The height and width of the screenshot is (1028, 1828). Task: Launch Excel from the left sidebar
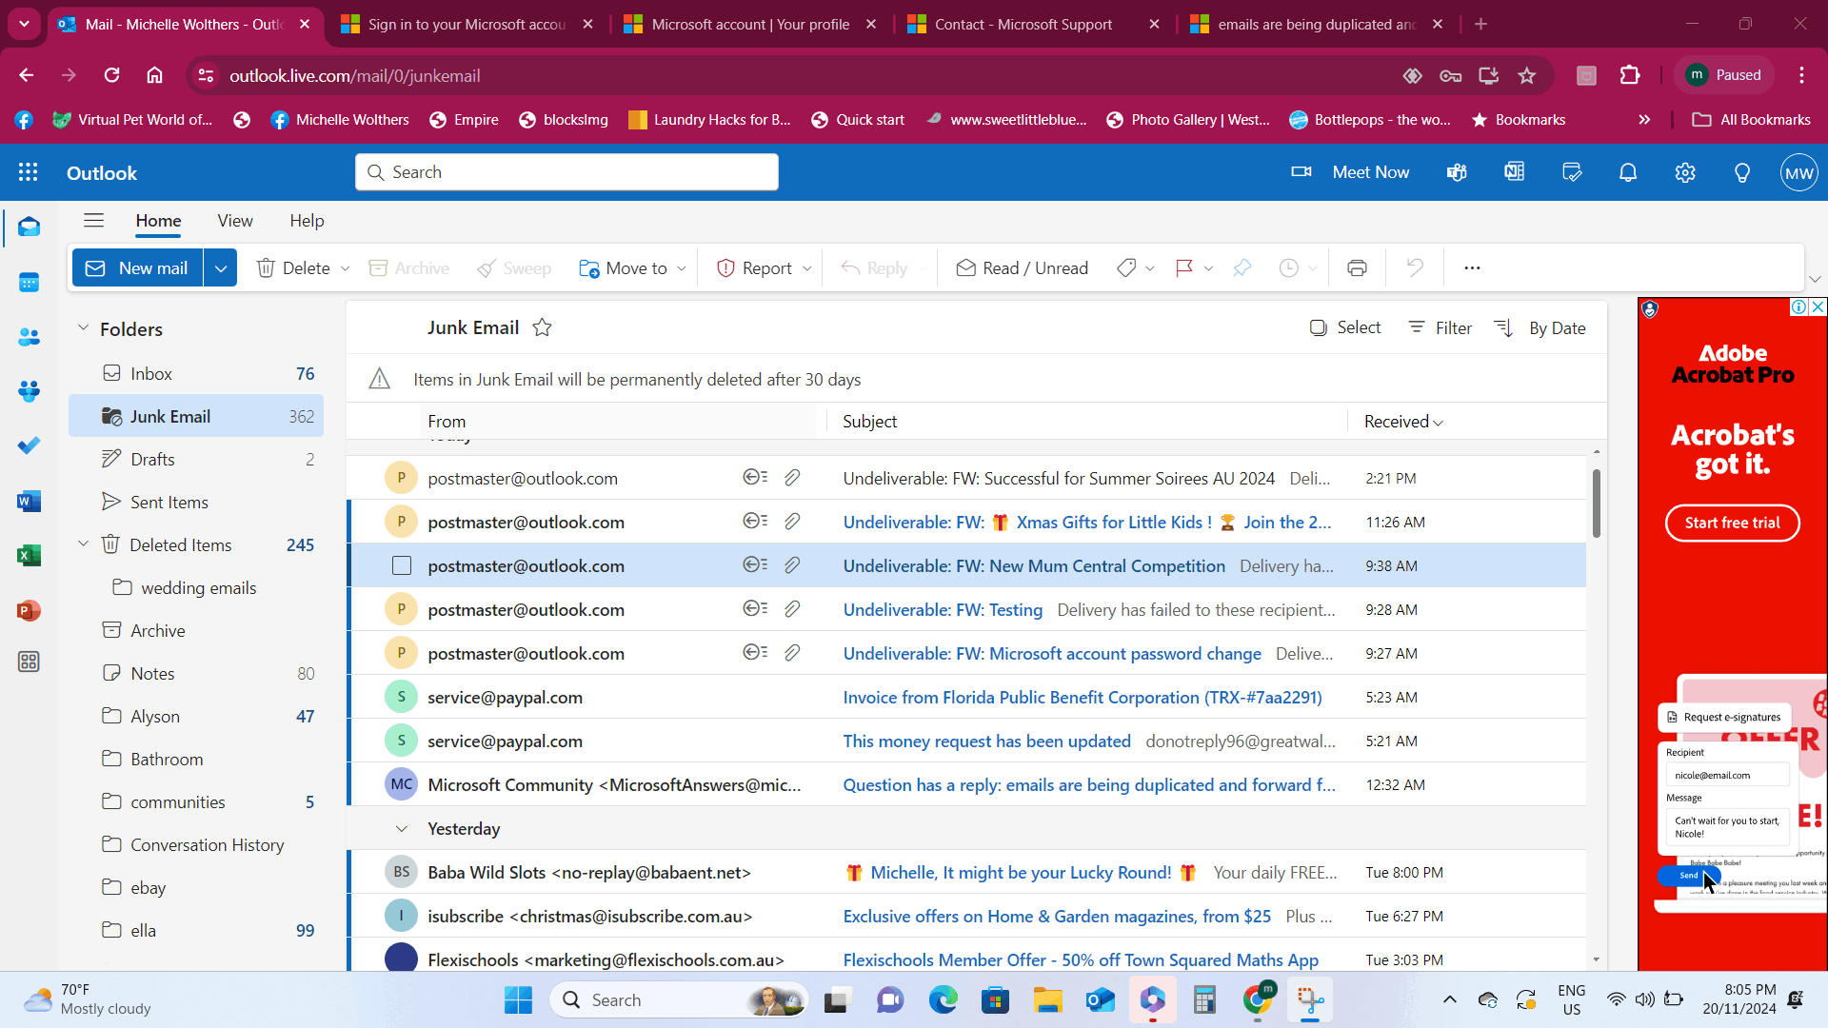pos(29,555)
